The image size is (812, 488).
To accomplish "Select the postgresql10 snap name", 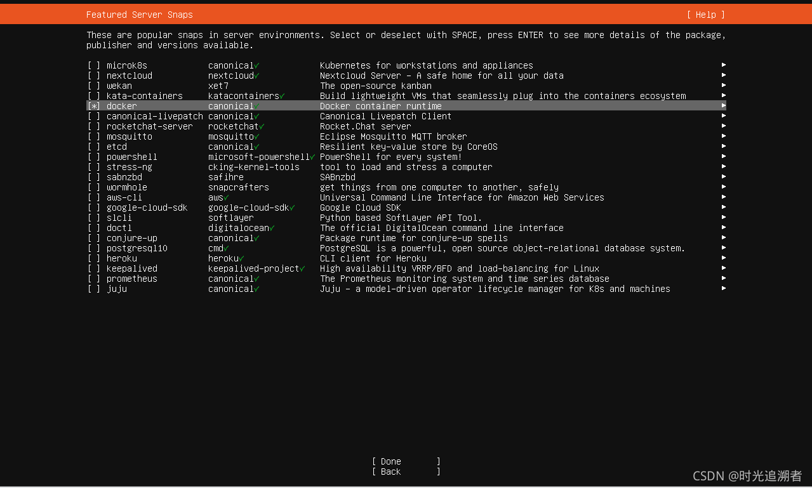I will [x=137, y=248].
